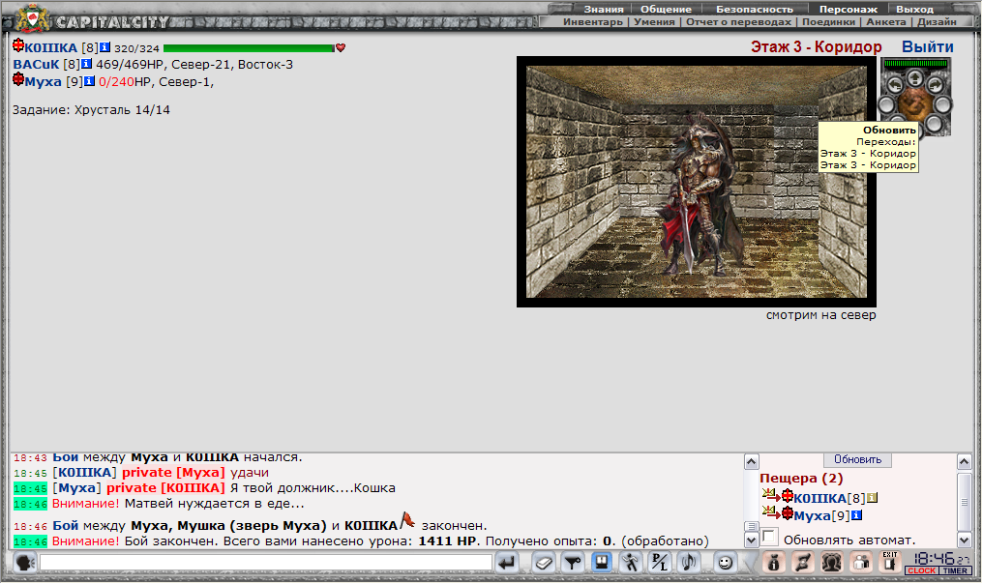Click the turn left arrow on the compass
Screen dimensions: 983x584
[895, 84]
